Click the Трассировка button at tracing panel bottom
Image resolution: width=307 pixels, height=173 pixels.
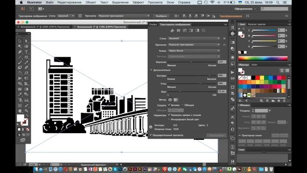[x=216, y=136]
